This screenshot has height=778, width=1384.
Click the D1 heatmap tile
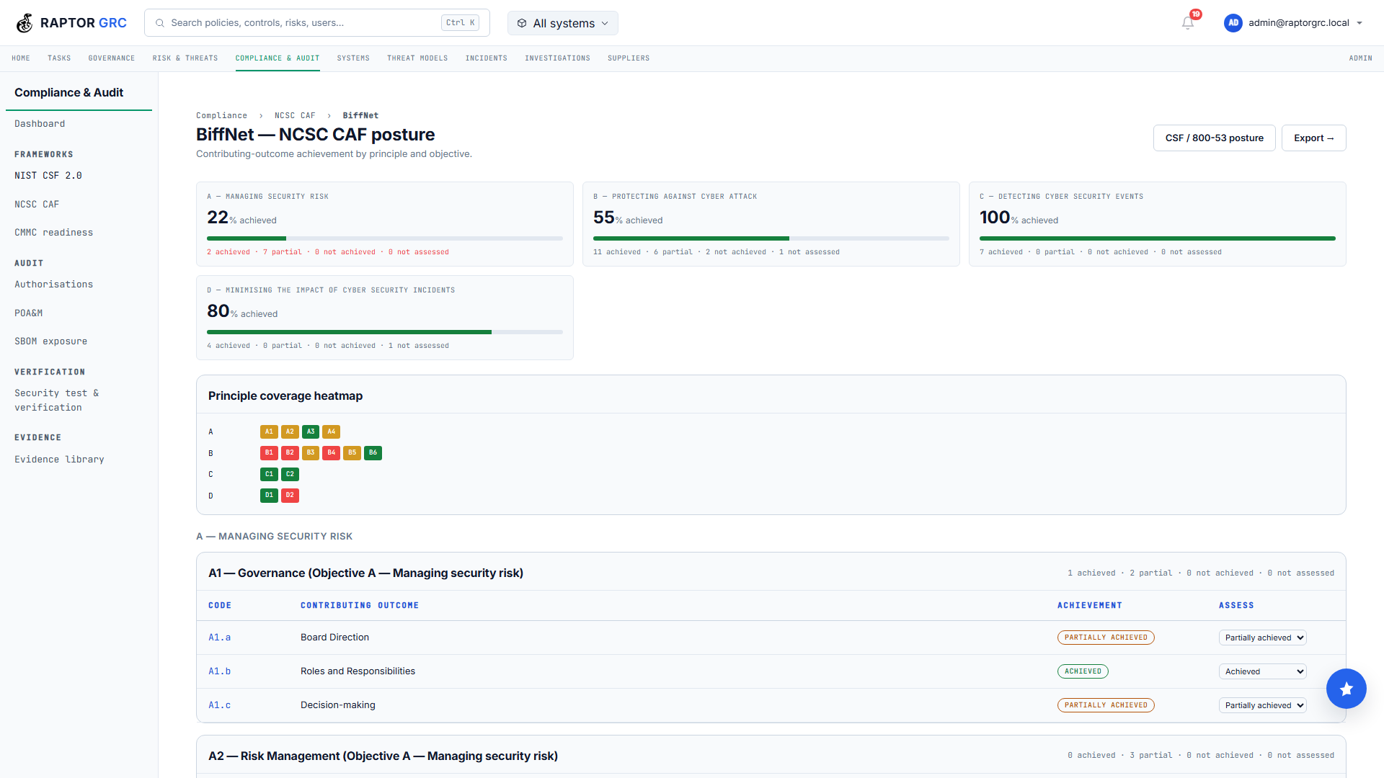click(x=269, y=496)
